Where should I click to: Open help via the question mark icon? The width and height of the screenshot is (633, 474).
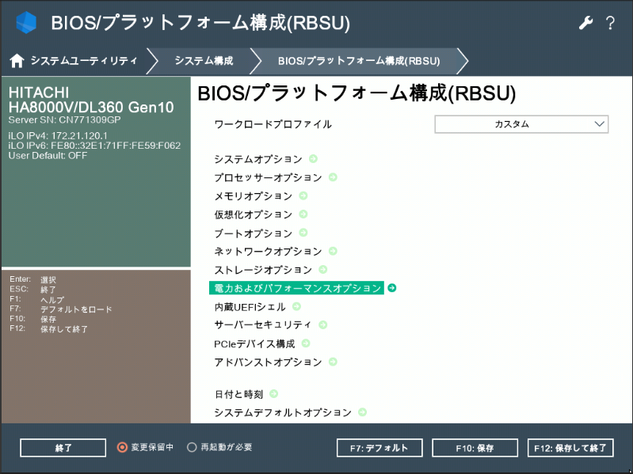610,23
